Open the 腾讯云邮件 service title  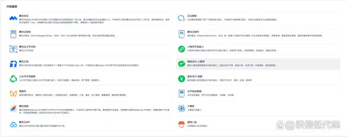(193, 32)
